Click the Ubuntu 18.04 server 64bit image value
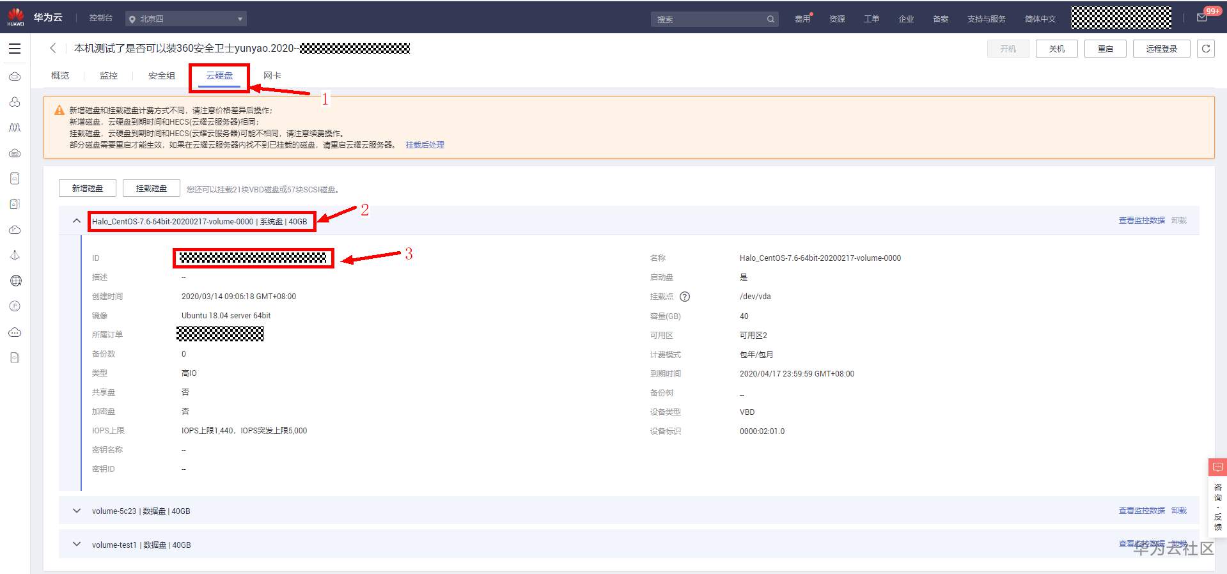The height and width of the screenshot is (574, 1227). point(226,316)
